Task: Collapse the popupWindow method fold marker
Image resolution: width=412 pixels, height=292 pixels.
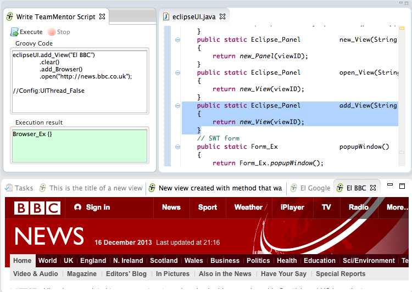Action: pos(177,147)
